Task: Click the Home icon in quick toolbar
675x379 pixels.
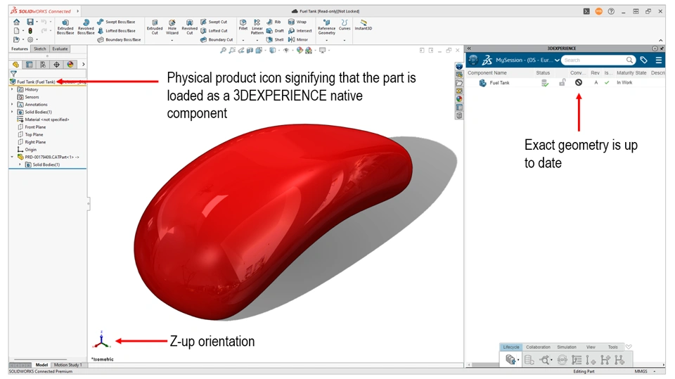Action: [x=16, y=22]
